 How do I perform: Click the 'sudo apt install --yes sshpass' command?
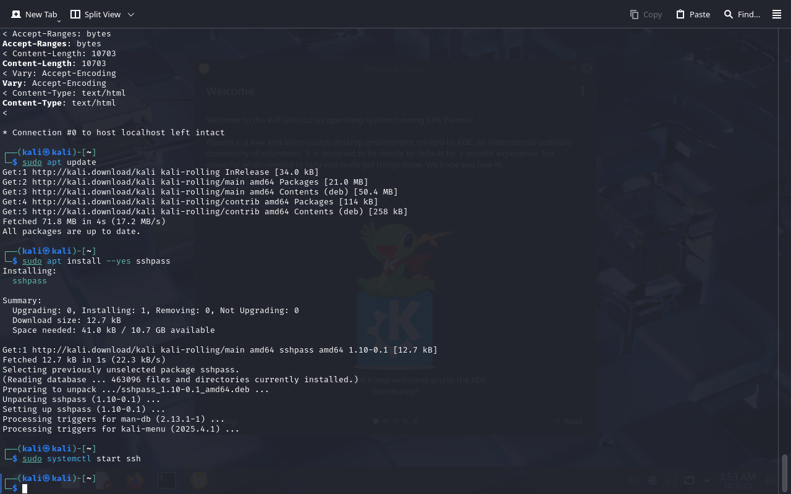click(x=96, y=261)
